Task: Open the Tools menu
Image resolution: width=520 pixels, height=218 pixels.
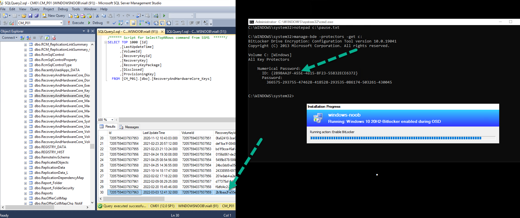Action: click(76, 9)
